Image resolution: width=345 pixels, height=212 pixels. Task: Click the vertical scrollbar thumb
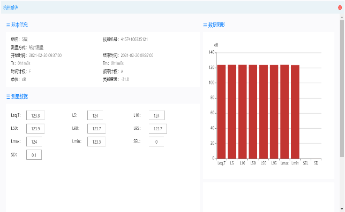tap(342, 88)
